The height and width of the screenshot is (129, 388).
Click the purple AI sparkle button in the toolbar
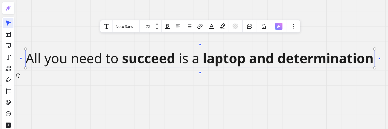[x=279, y=26]
